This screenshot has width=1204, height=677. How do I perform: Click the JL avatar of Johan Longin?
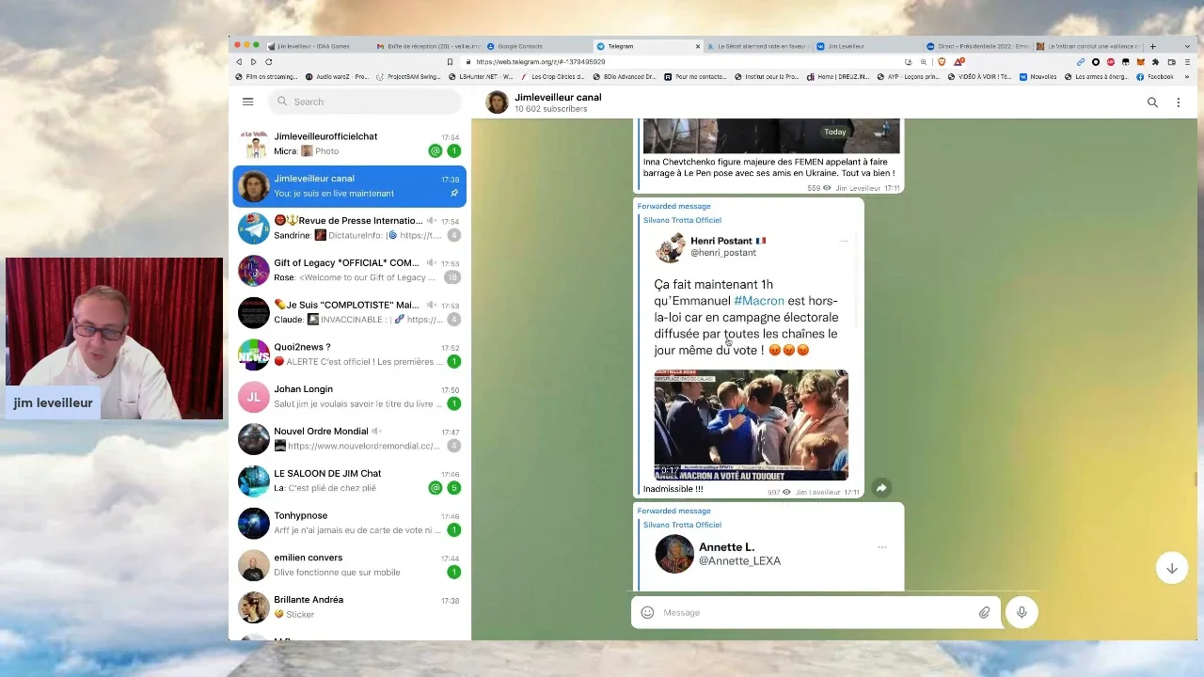(254, 397)
